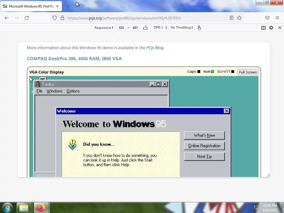Click the viewport height field 487
Screen dimensions: 284x213
click(135, 28)
